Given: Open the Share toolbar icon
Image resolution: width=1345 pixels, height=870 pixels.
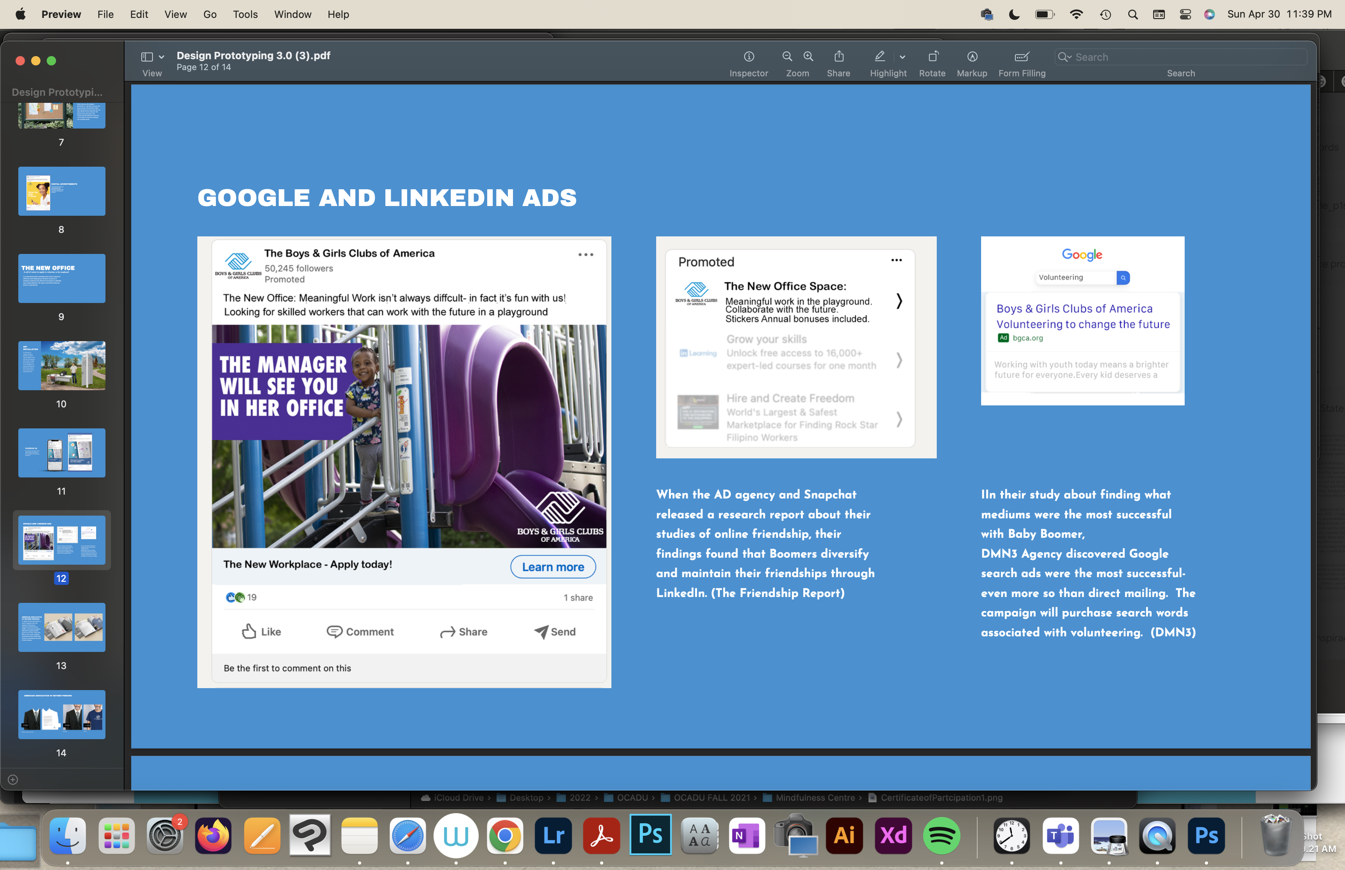Looking at the screenshot, I should click(839, 56).
